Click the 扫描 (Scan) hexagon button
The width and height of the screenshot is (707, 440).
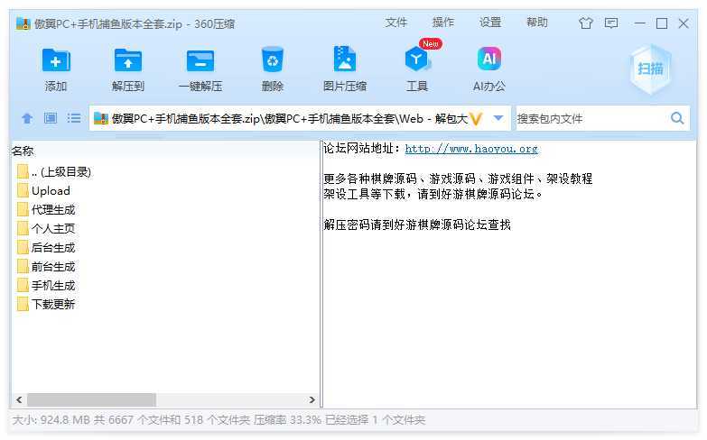(649, 69)
